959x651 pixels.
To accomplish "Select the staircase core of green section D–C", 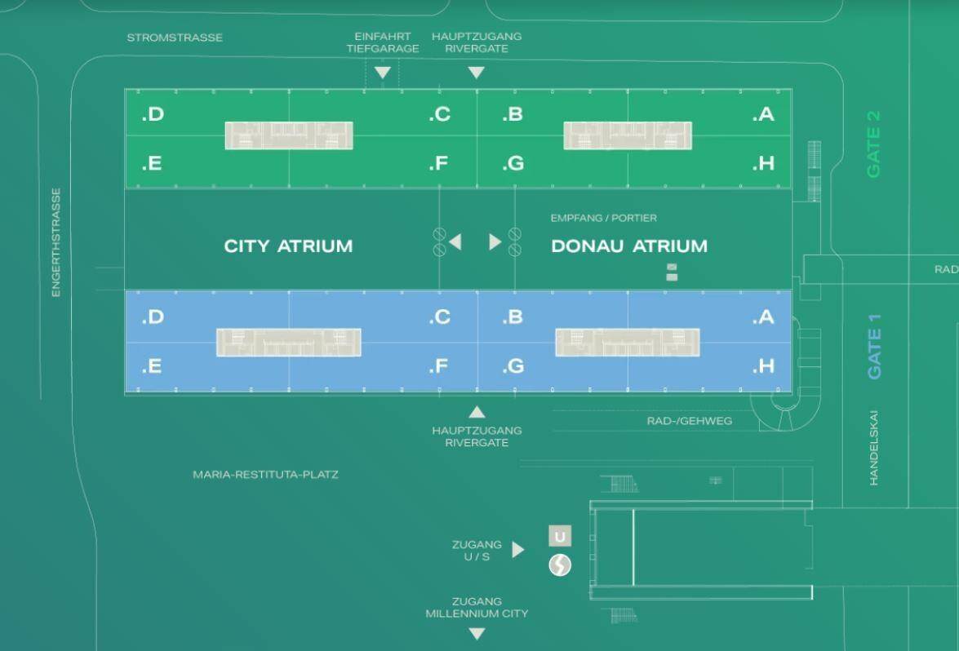I will [x=289, y=135].
